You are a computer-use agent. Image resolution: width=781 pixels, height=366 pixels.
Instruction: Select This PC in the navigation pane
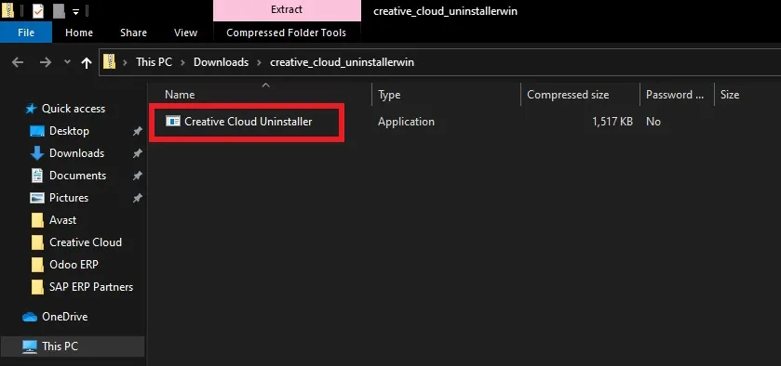(60, 346)
